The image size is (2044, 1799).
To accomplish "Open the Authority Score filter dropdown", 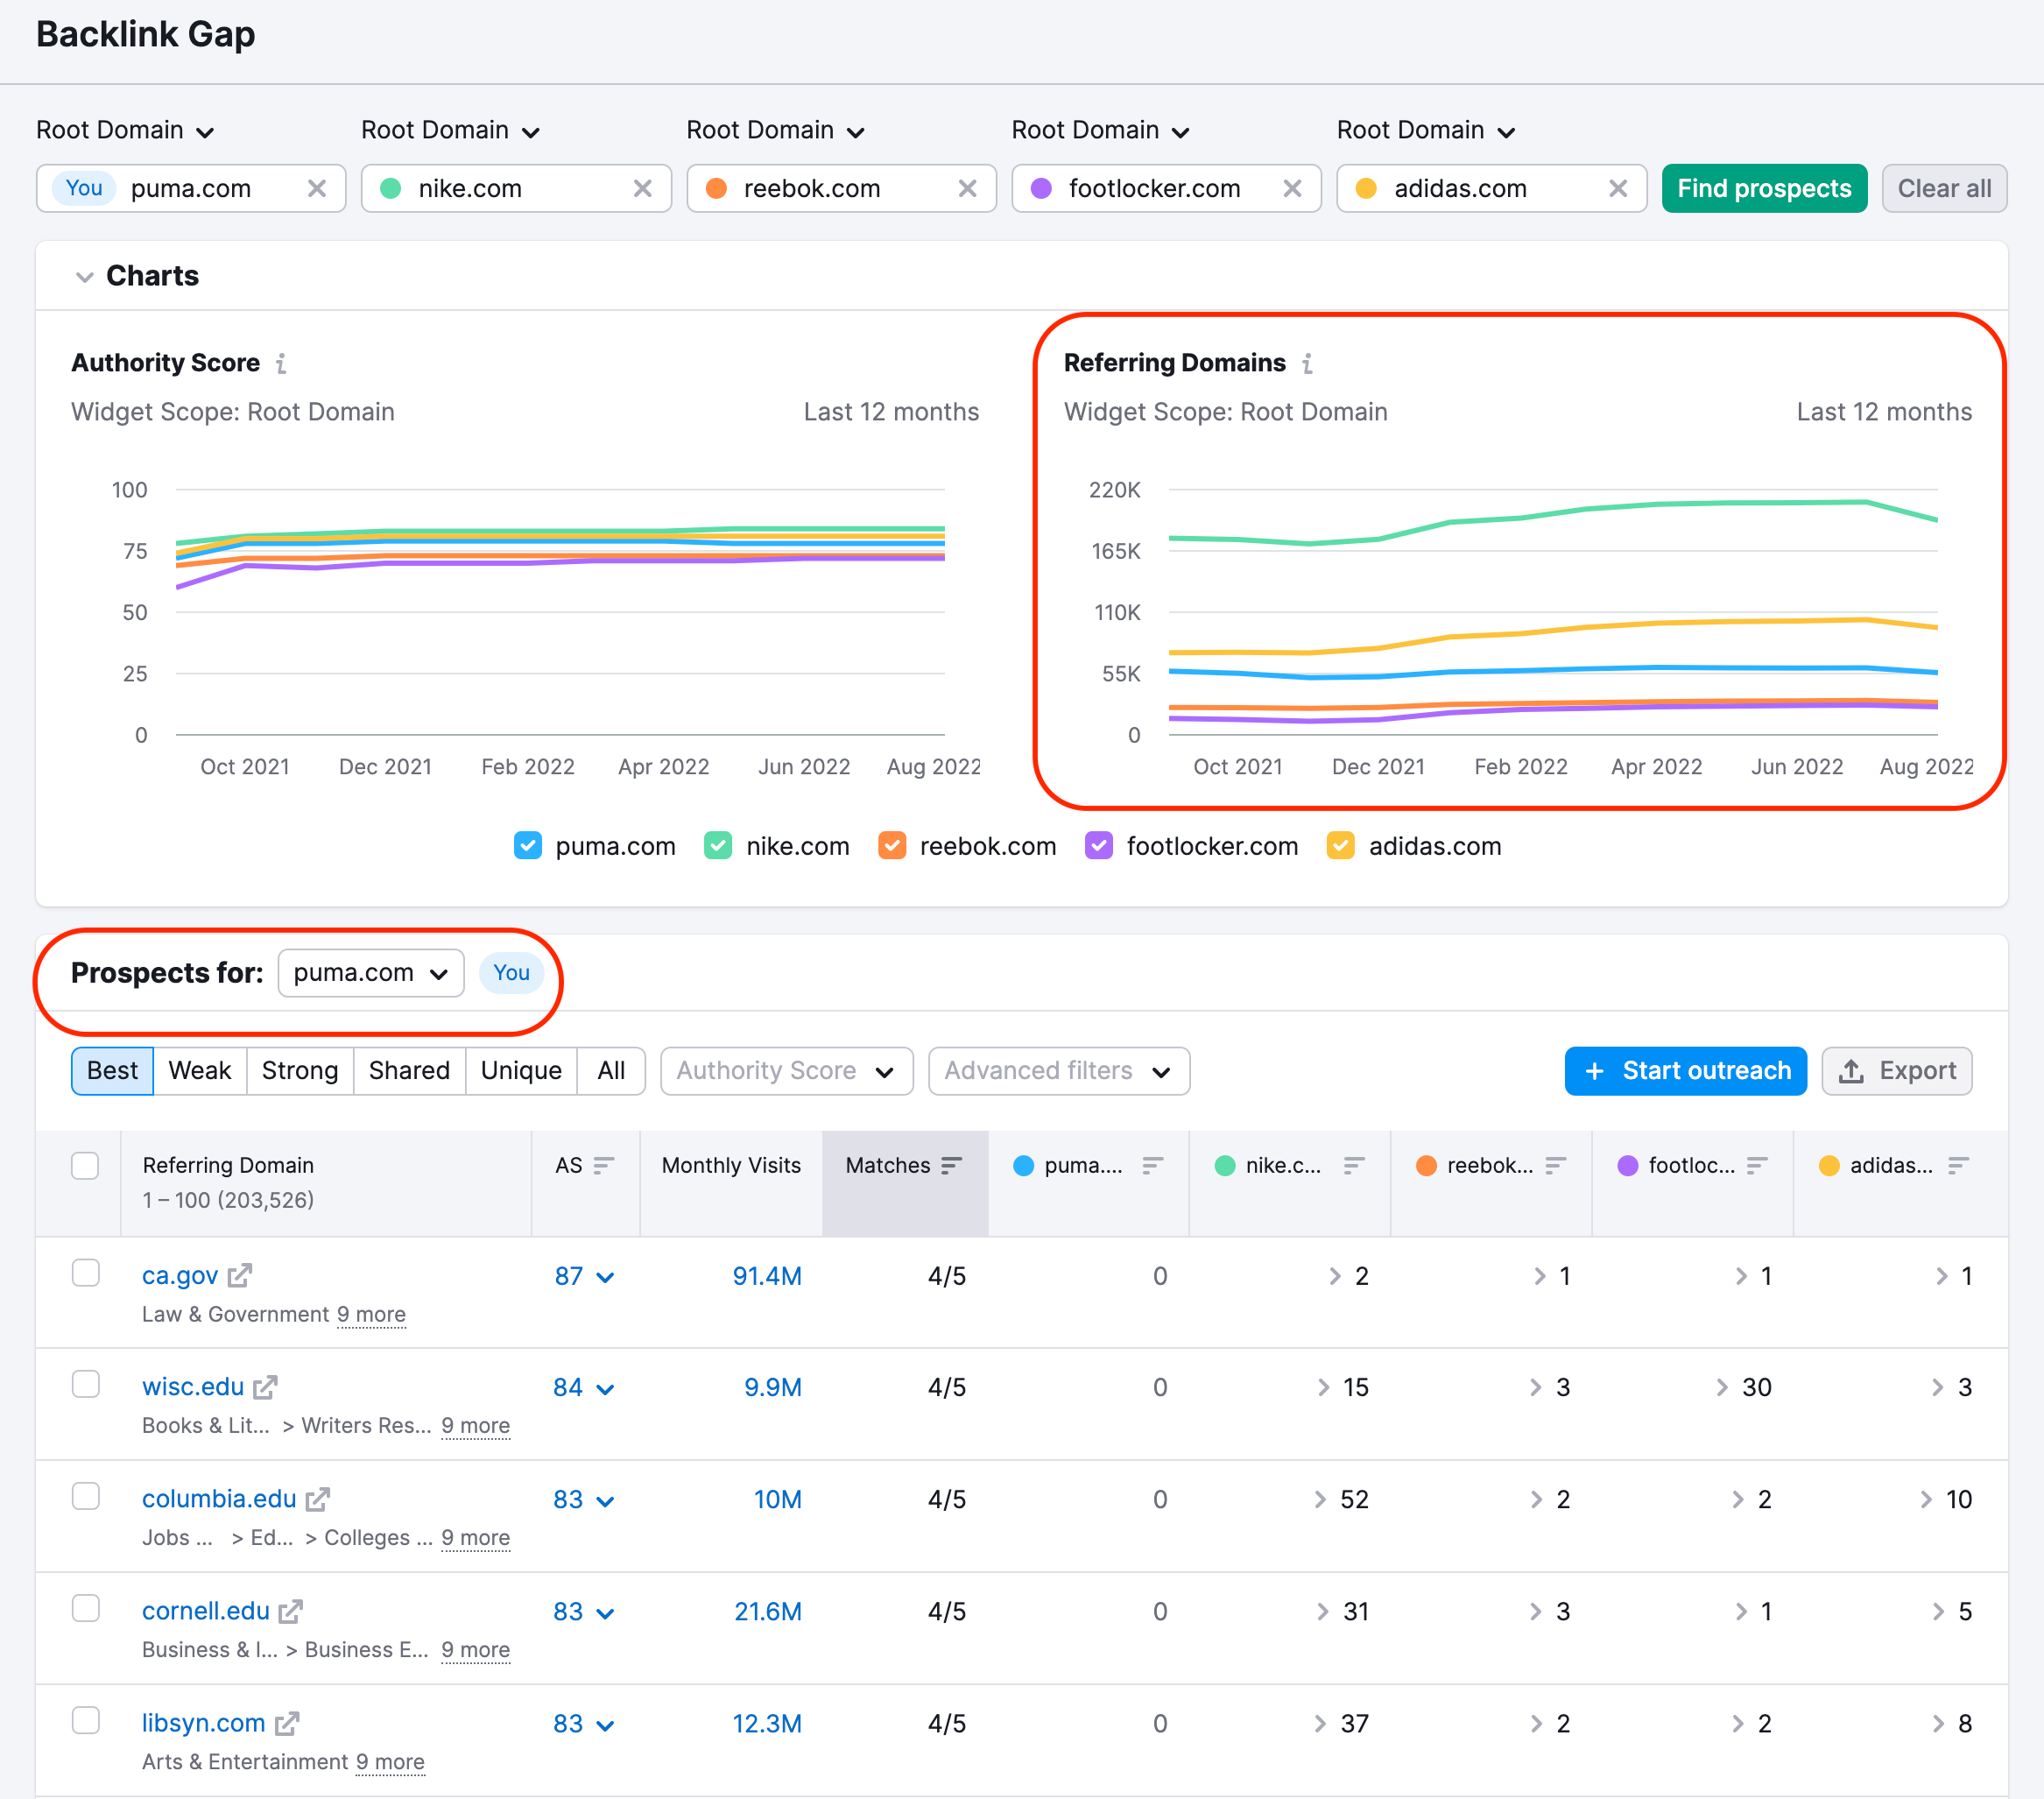I will (x=786, y=1071).
